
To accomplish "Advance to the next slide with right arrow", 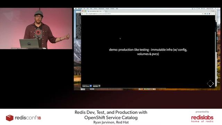I will coord(213,84).
